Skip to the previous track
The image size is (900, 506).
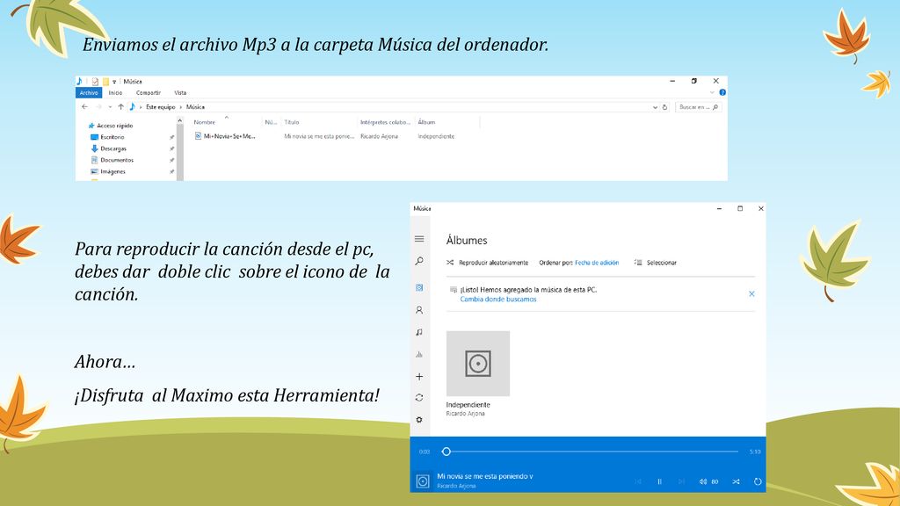click(x=638, y=482)
